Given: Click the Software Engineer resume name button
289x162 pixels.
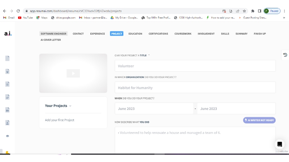Looking at the screenshot, I should click(53, 34).
